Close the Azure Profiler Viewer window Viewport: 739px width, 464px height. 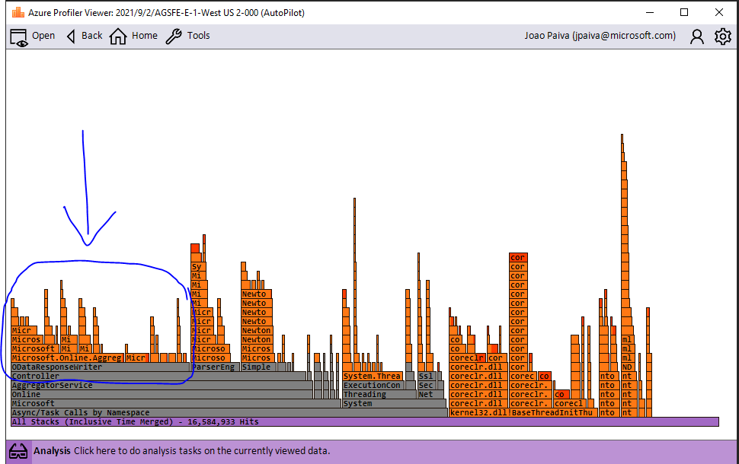719,13
